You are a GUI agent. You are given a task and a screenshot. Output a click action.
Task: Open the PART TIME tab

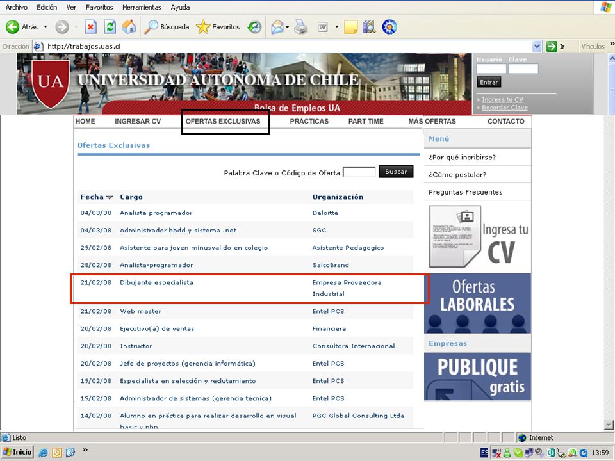[366, 122]
